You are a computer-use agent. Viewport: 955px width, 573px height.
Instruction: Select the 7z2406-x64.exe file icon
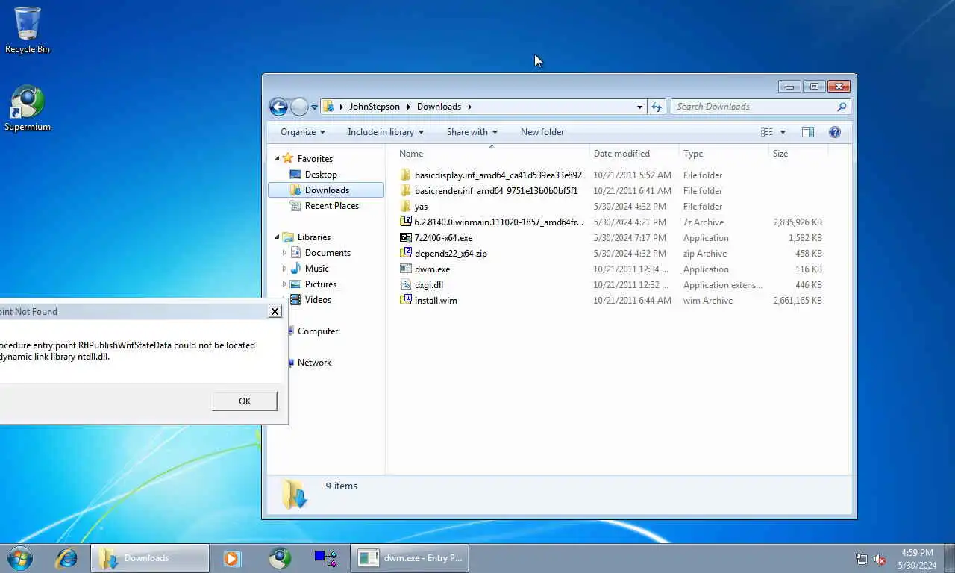406,238
